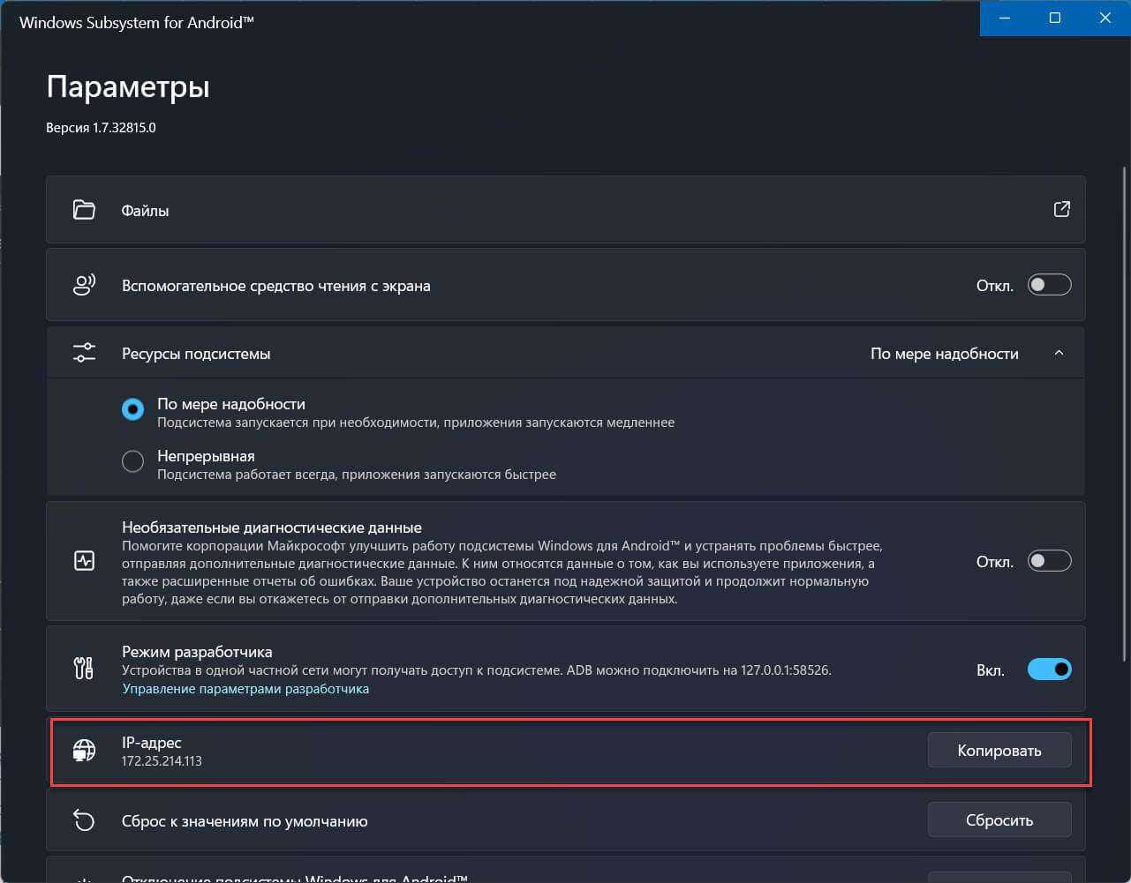Select the "По мере надобности" radio option
This screenshot has height=883, width=1131.
tap(132, 409)
